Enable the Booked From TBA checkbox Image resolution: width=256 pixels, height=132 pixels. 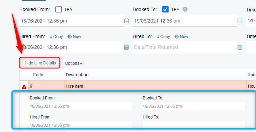[59, 9]
